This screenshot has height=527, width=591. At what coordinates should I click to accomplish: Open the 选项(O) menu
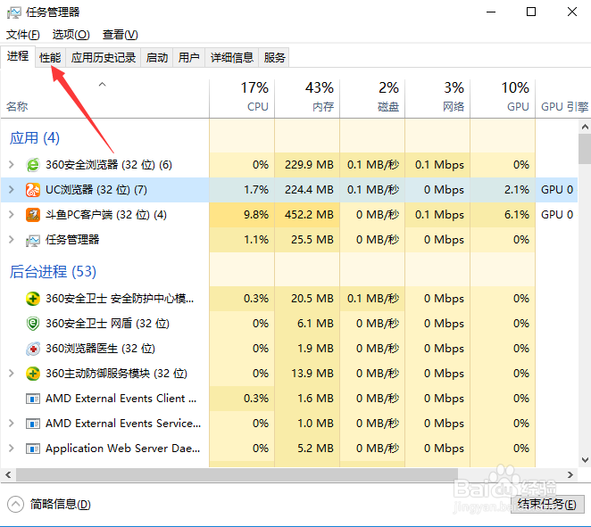click(x=71, y=35)
